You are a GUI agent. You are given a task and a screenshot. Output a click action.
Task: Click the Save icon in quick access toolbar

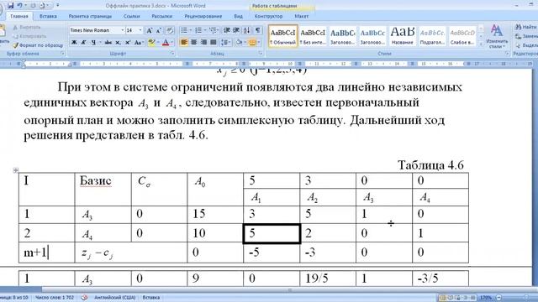(10, 6)
